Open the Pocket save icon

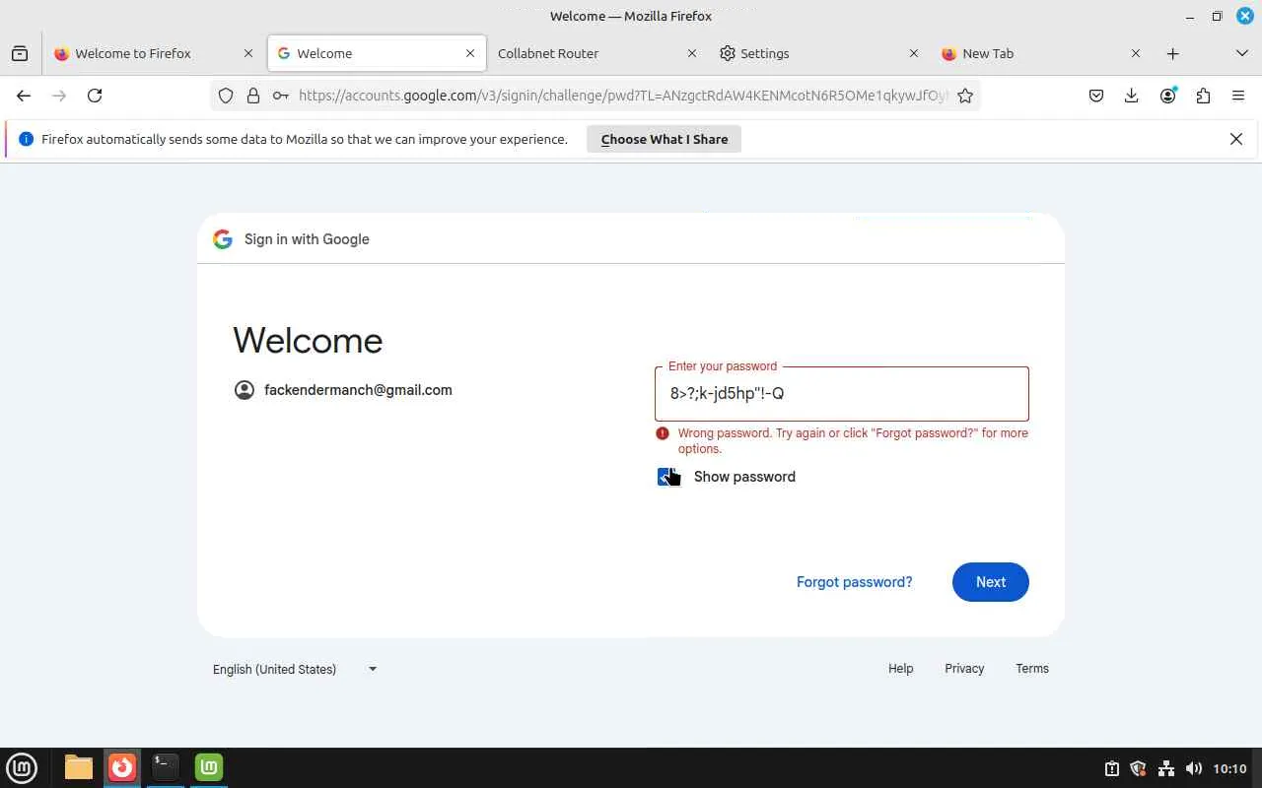coord(1096,96)
